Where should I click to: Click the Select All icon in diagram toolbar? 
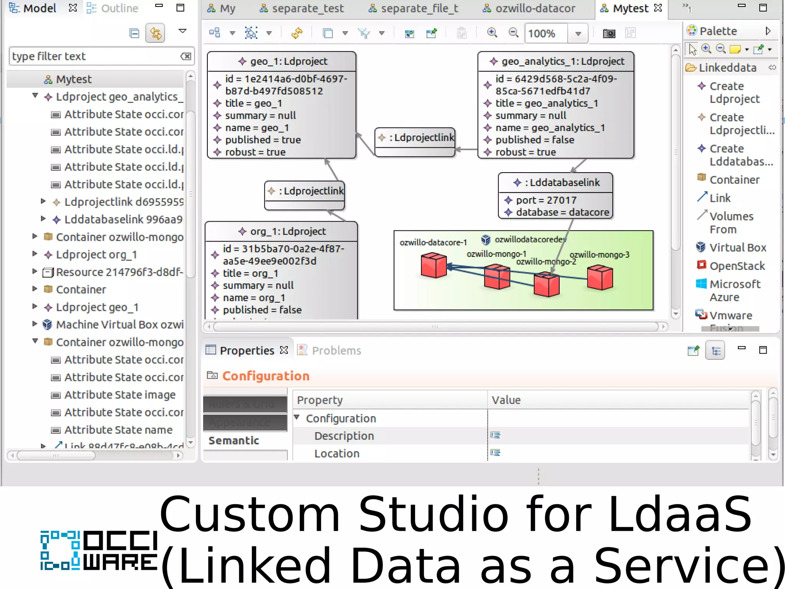click(251, 33)
